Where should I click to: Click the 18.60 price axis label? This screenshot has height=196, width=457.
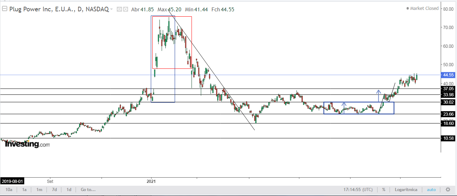click(x=448, y=123)
